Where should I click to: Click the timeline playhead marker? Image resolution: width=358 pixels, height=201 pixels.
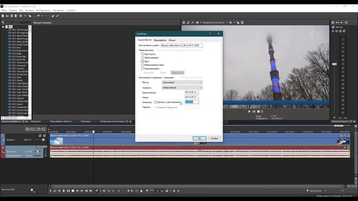(93, 132)
